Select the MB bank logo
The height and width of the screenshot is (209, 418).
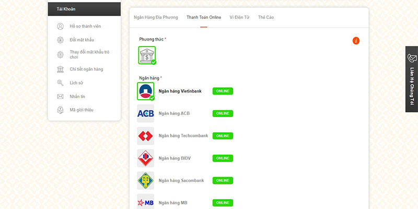coord(146,202)
